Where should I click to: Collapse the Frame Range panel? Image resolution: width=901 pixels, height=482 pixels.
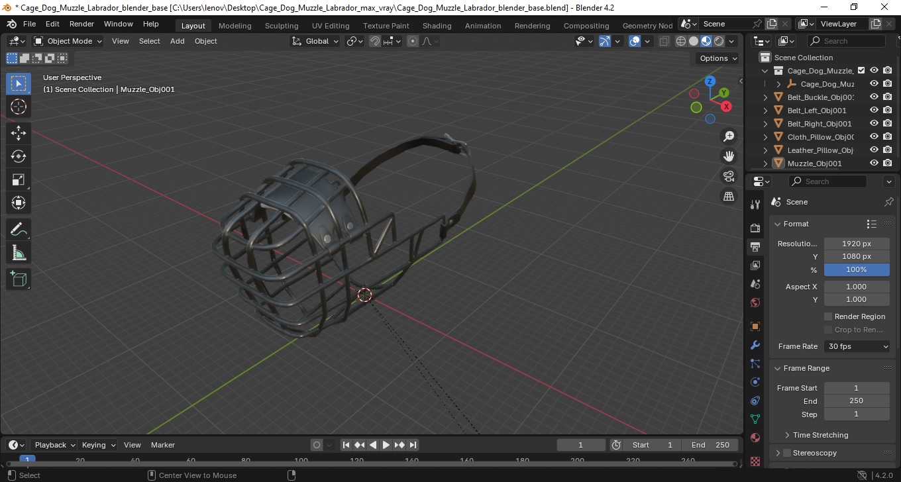click(x=778, y=368)
